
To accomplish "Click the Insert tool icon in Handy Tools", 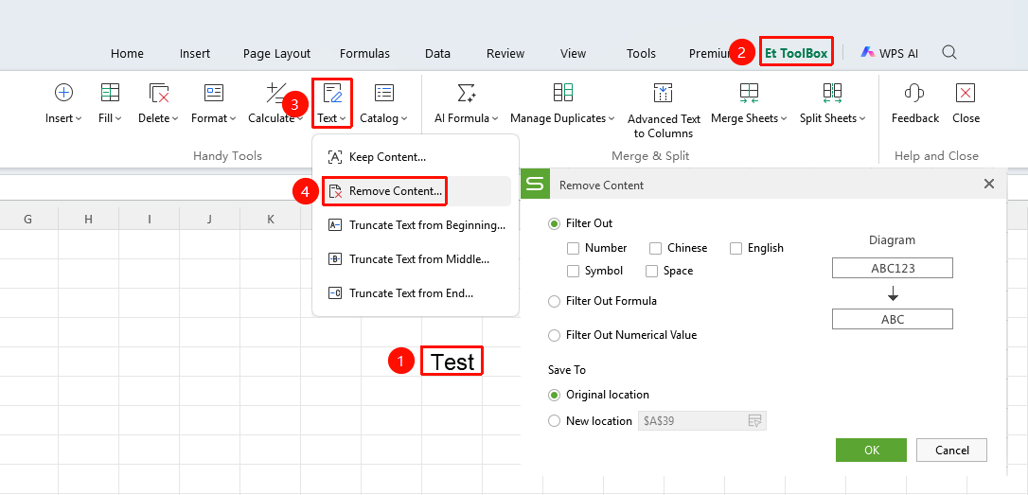I will point(63,93).
